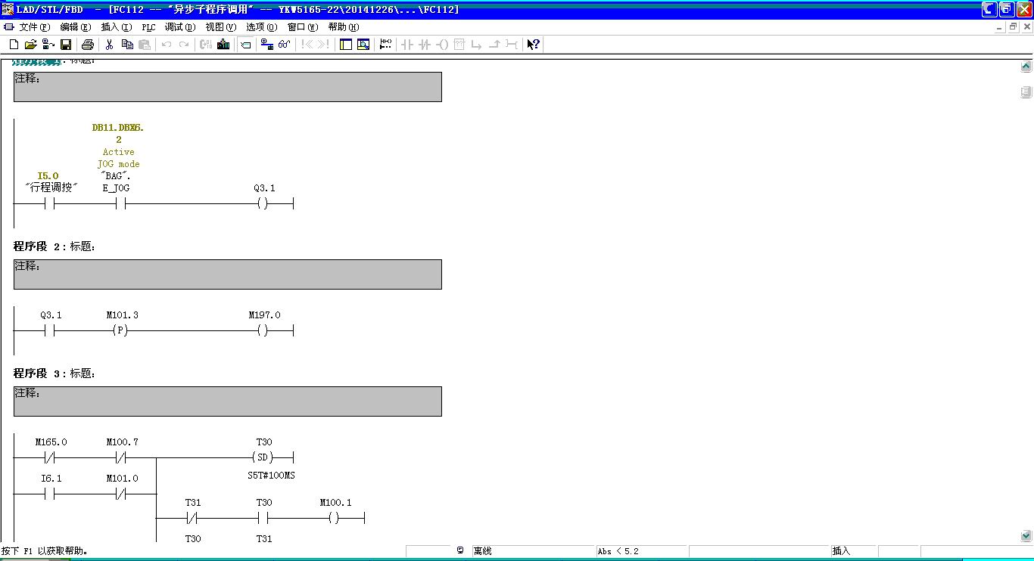This screenshot has width=1034, height=561.
Task: Select the M100.7 normally closed contact
Action: (x=120, y=457)
